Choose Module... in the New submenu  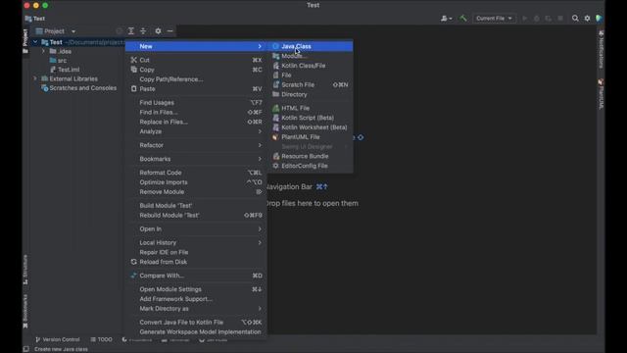pyautogui.click(x=310, y=56)
